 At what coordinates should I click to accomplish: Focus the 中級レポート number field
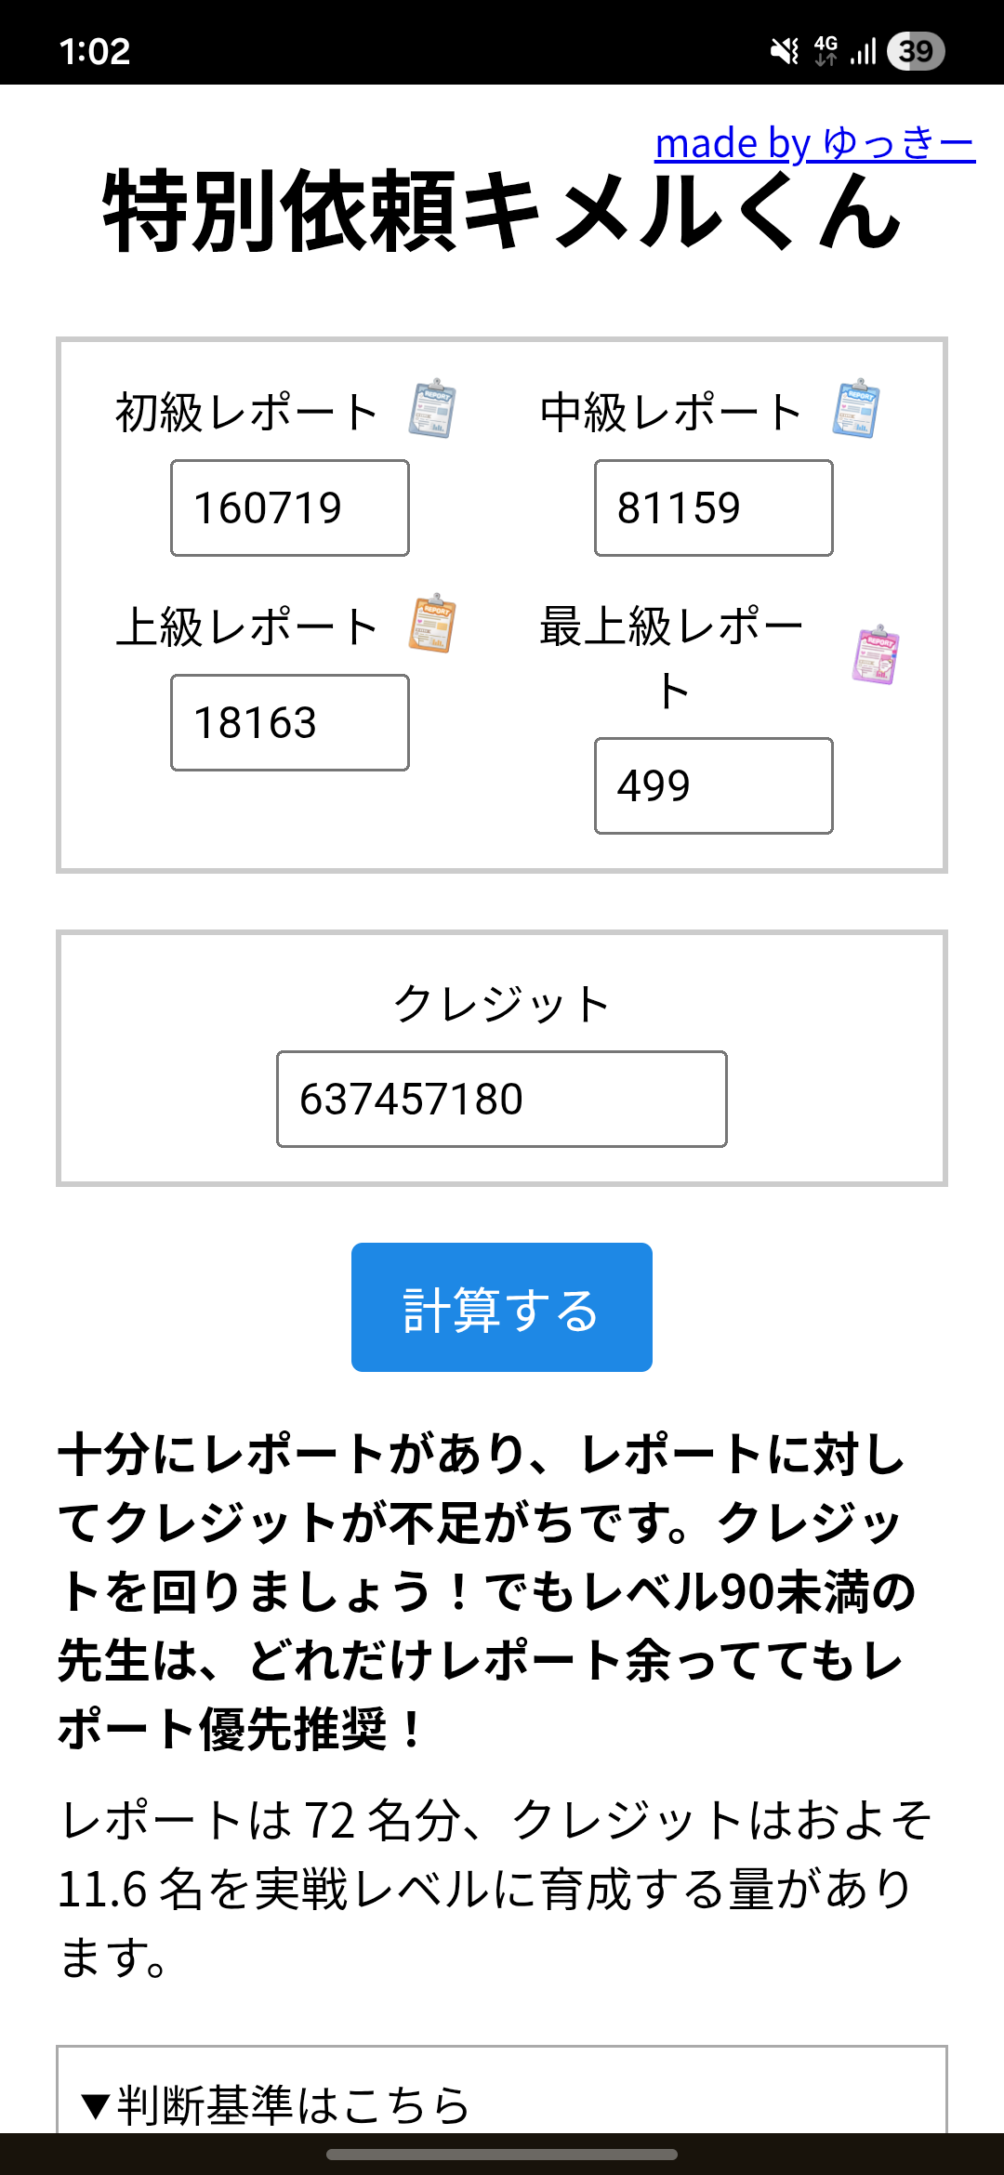pos(714,508)
